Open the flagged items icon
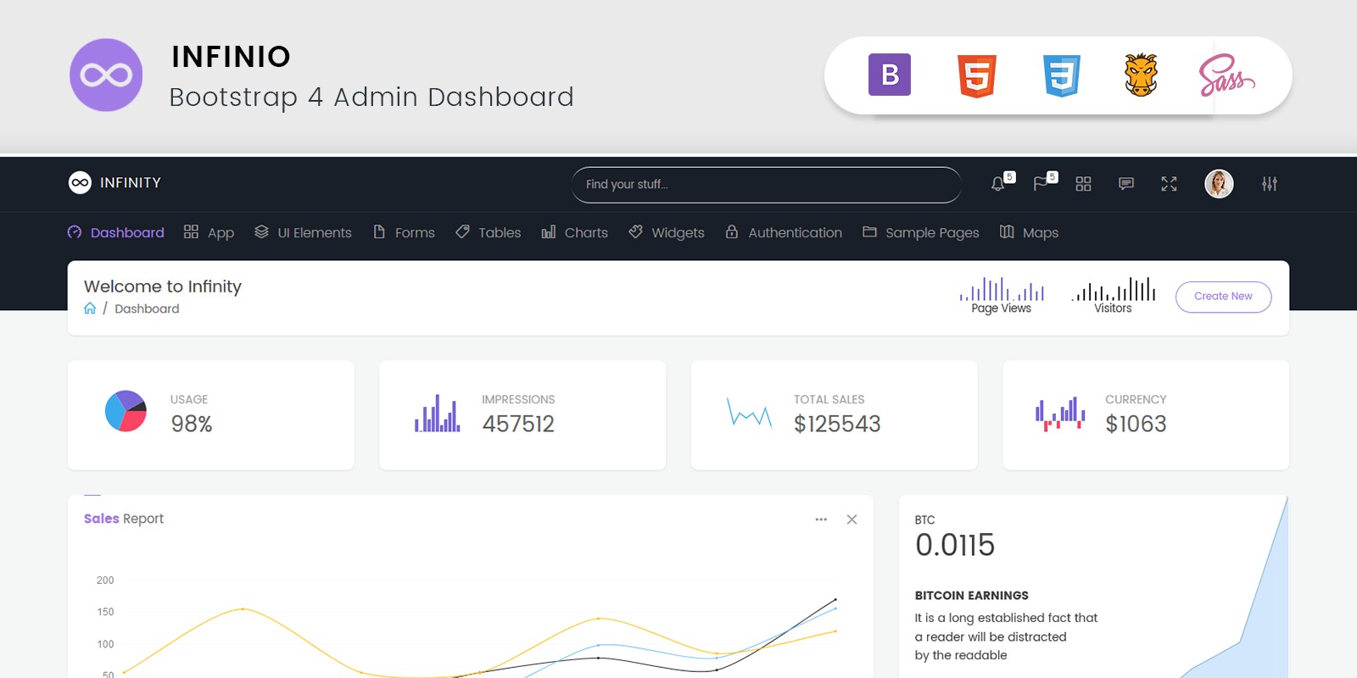 (1041, 184)
